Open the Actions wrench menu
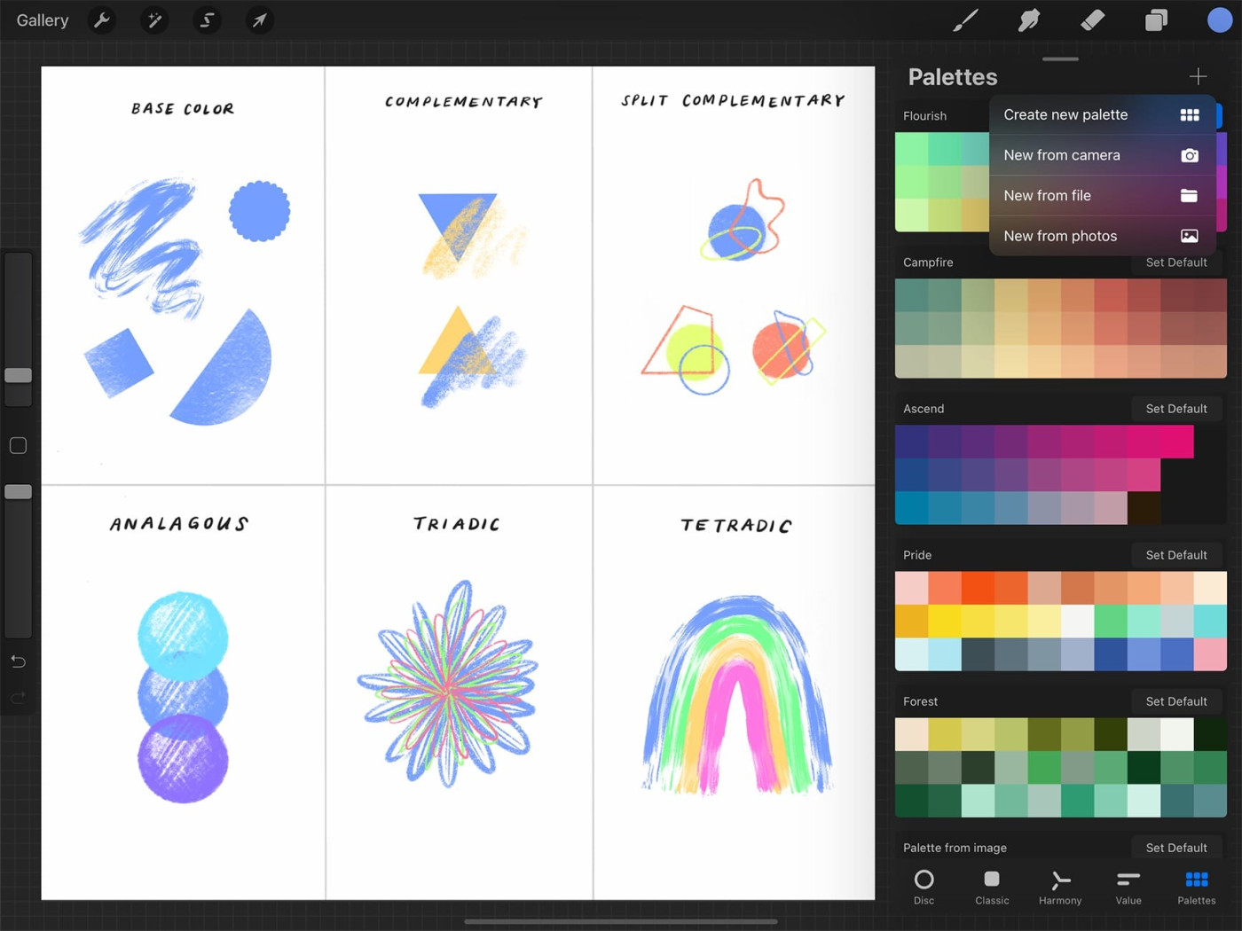Screen dimensions: 1242x931 tap(103, 20)
